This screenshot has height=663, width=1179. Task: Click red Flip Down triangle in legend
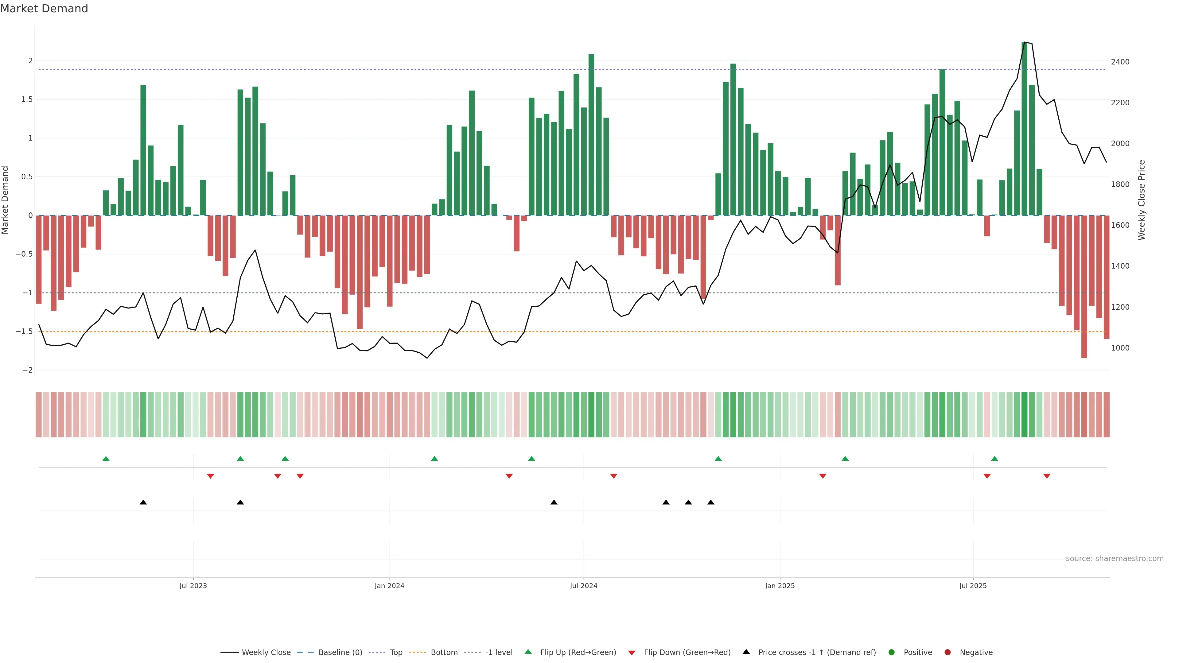pos(632,653)
